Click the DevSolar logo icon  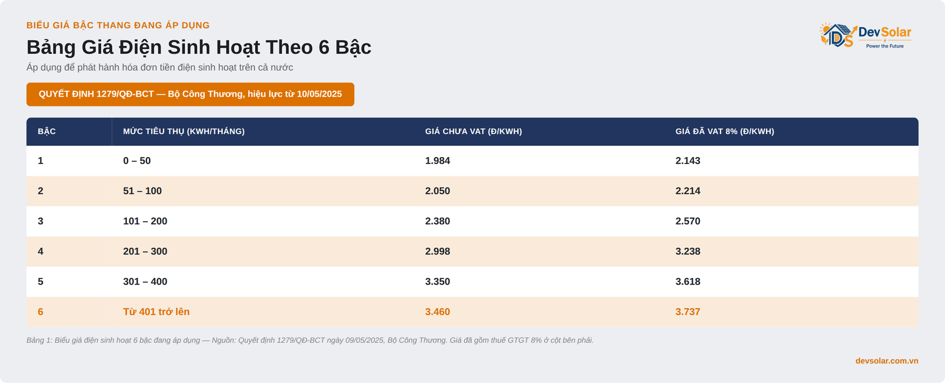pos(838,35)
